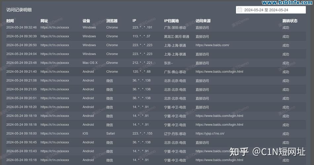Open baidu login.html source in 09:15:18 row

(219, 160)
